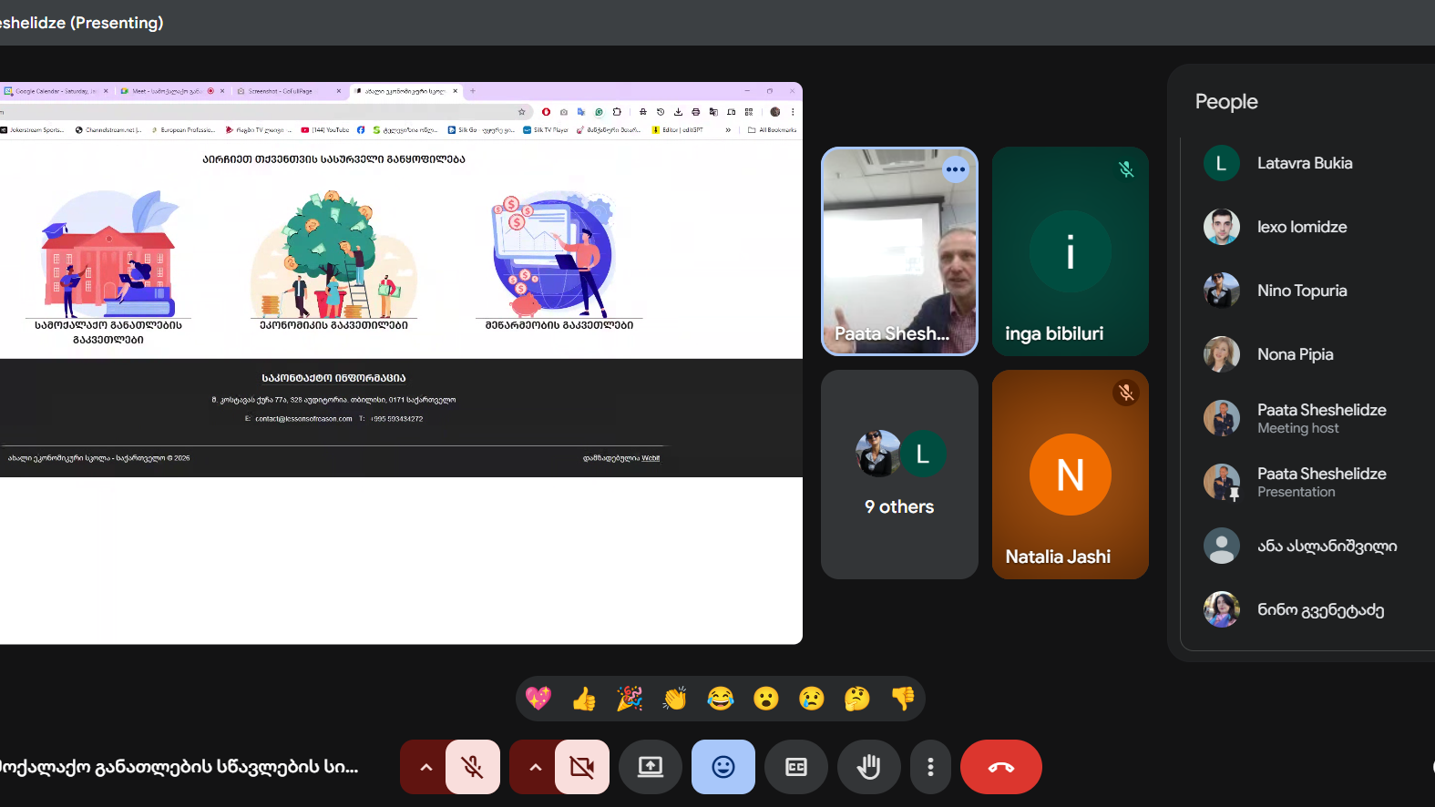The width and height of the screenshot is (1435, 807).
Task: Click the present screen share icon
Action: click(650, 767)
